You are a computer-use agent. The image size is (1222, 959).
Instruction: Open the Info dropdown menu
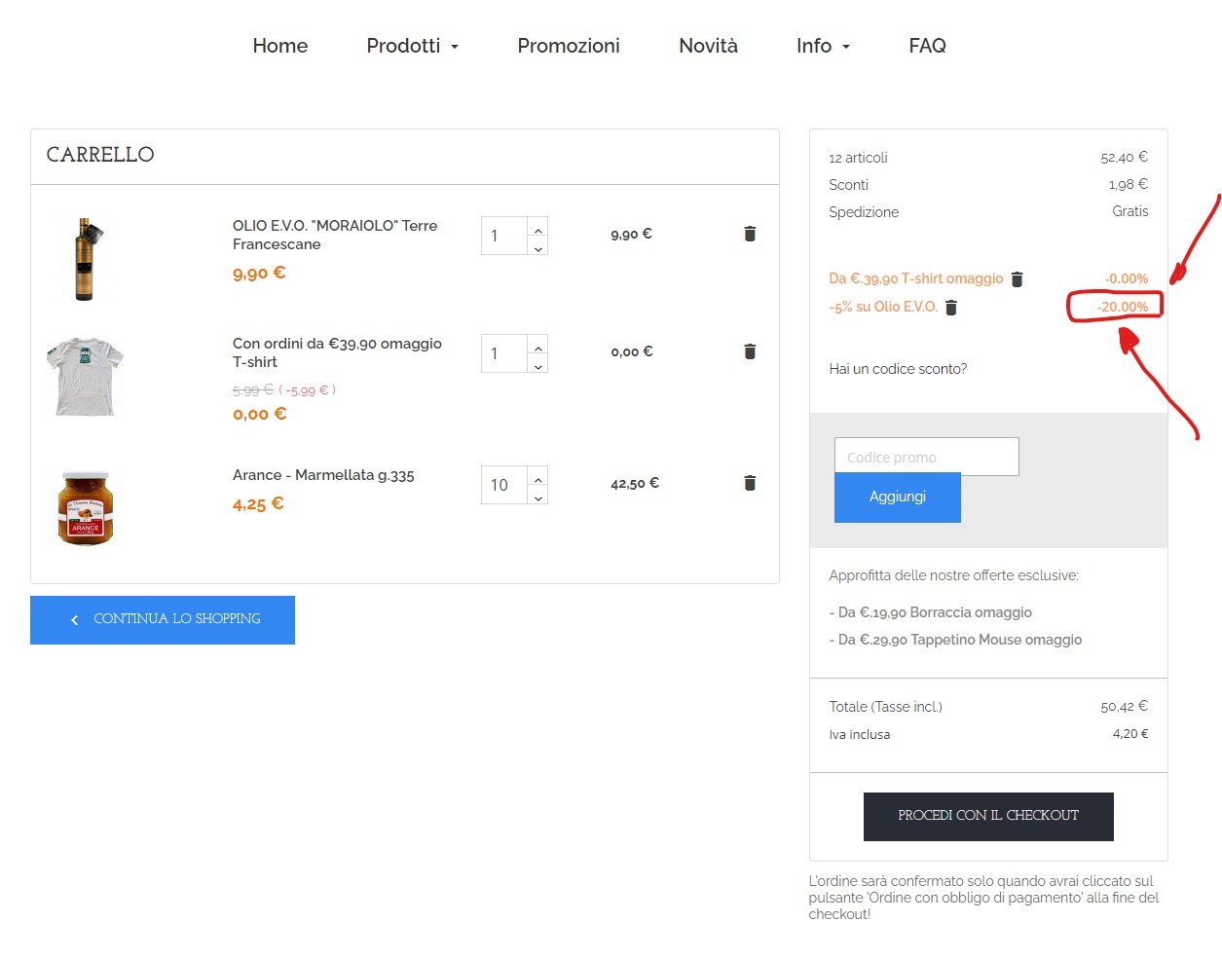823,46
